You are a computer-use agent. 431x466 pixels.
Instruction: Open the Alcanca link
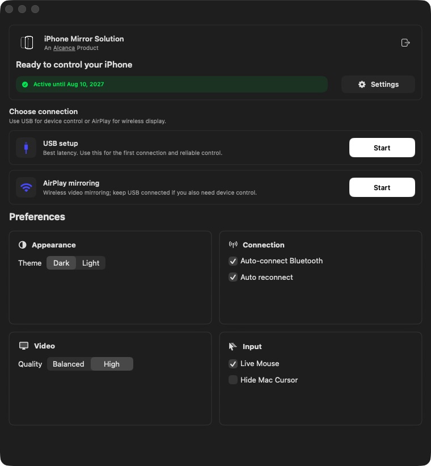64,48
